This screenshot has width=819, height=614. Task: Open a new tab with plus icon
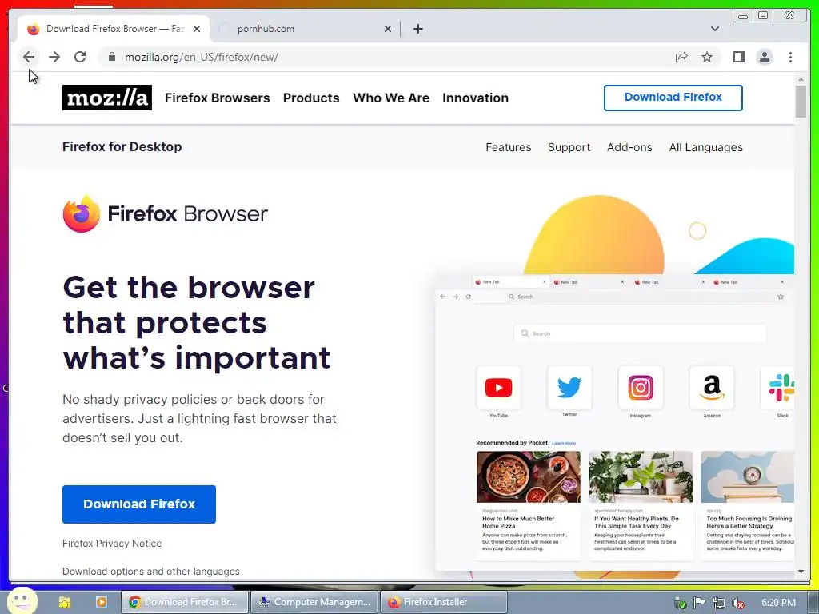[417, 29]
